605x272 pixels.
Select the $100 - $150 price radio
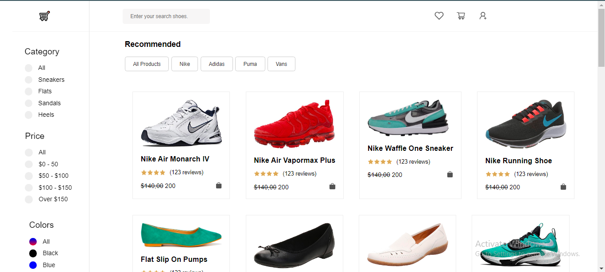29,188
